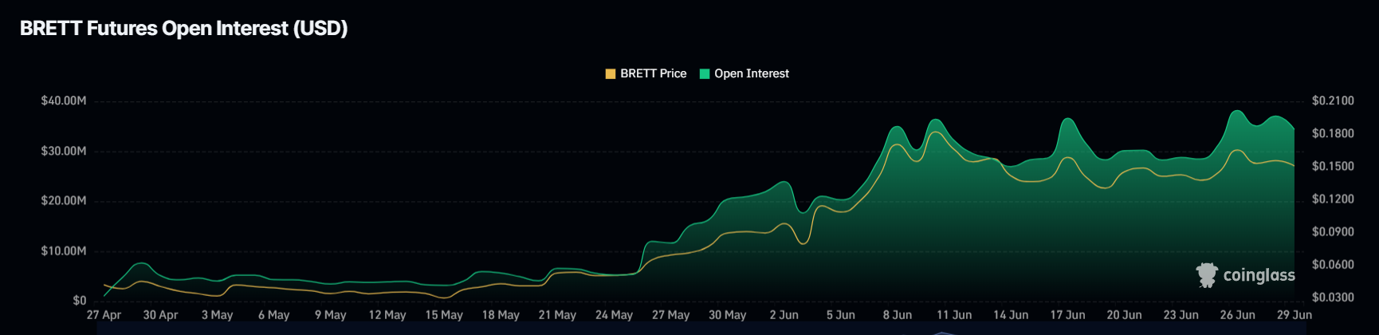The height and width of the screenshot is (335, 1379).
Task: Click the $20.00M left axis label
Action: (64, 200)
